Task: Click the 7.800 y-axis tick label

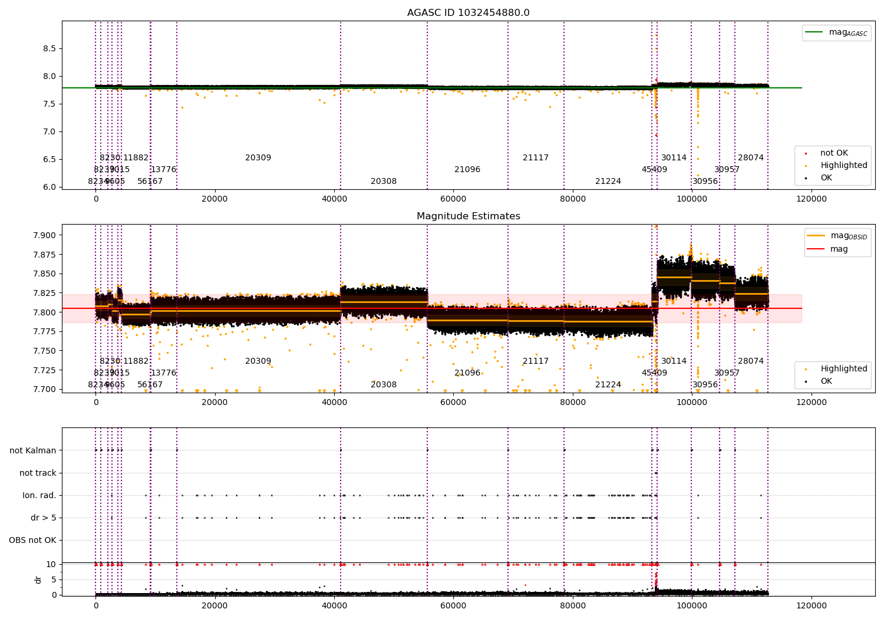Action: pos(44,312)
